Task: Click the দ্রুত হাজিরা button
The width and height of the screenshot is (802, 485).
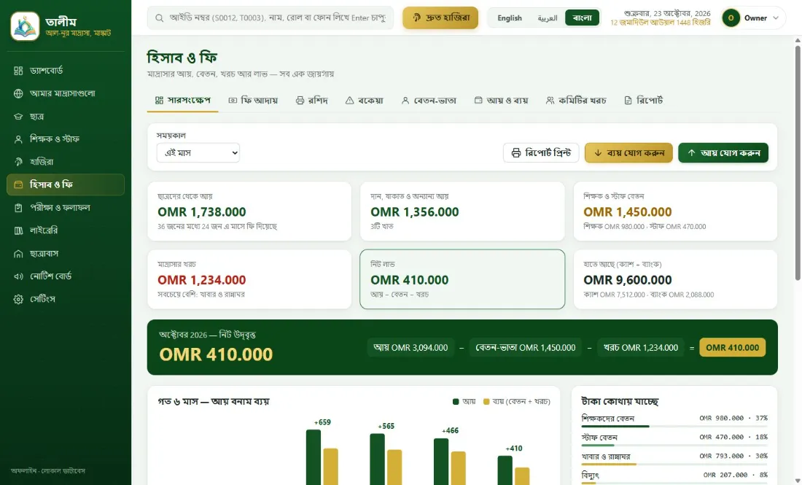Action: pyautogui.click(x=440, y=18)
